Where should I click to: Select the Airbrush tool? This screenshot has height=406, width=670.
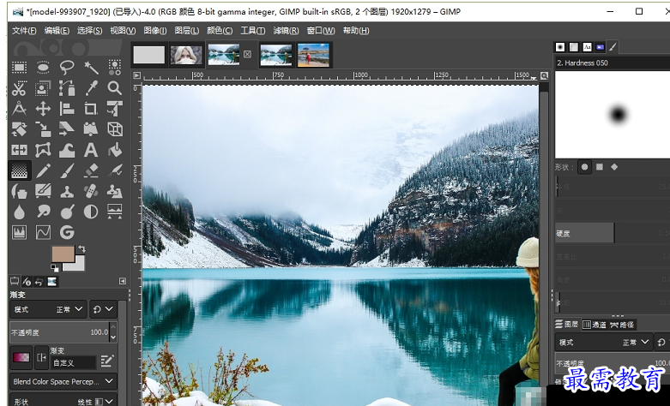coord(114,170)
